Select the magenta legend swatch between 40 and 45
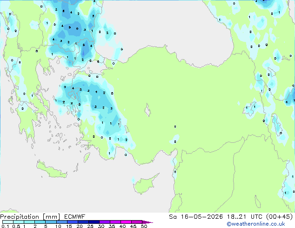 [126, 222]
